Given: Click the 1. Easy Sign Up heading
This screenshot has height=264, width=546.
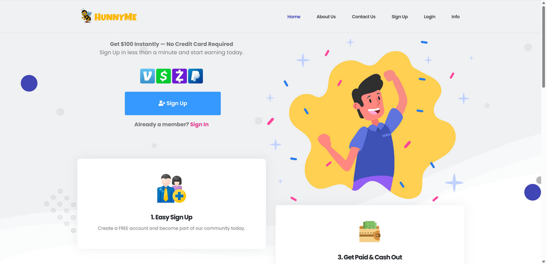Looking at the screenshot, I should 171,217.
